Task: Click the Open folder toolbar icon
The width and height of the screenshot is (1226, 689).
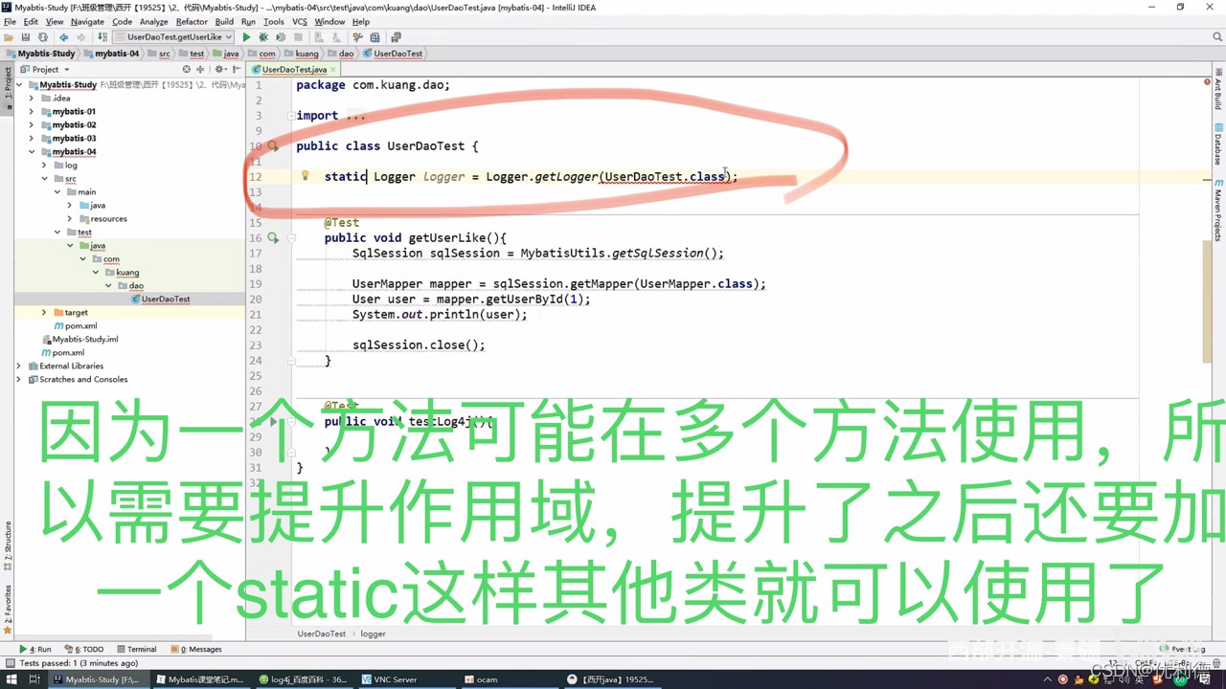Action: click(x=9, y=37)
